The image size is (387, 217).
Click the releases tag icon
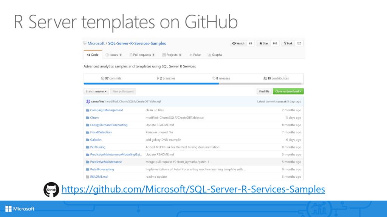click(214, 78)
